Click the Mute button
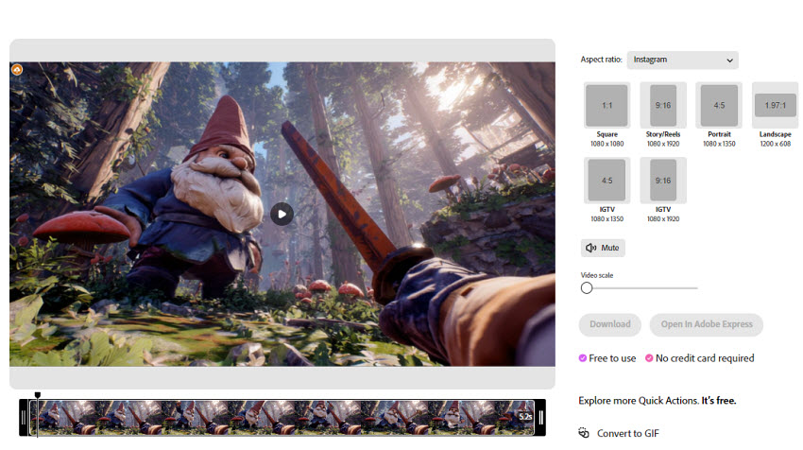Viewport: 803px width, 450px height. (603, 248)
